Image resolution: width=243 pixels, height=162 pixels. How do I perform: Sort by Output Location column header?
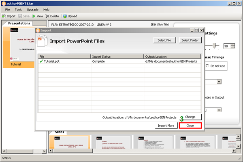[173, 57]
